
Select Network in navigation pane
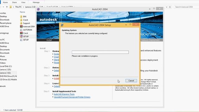point(3,86)
